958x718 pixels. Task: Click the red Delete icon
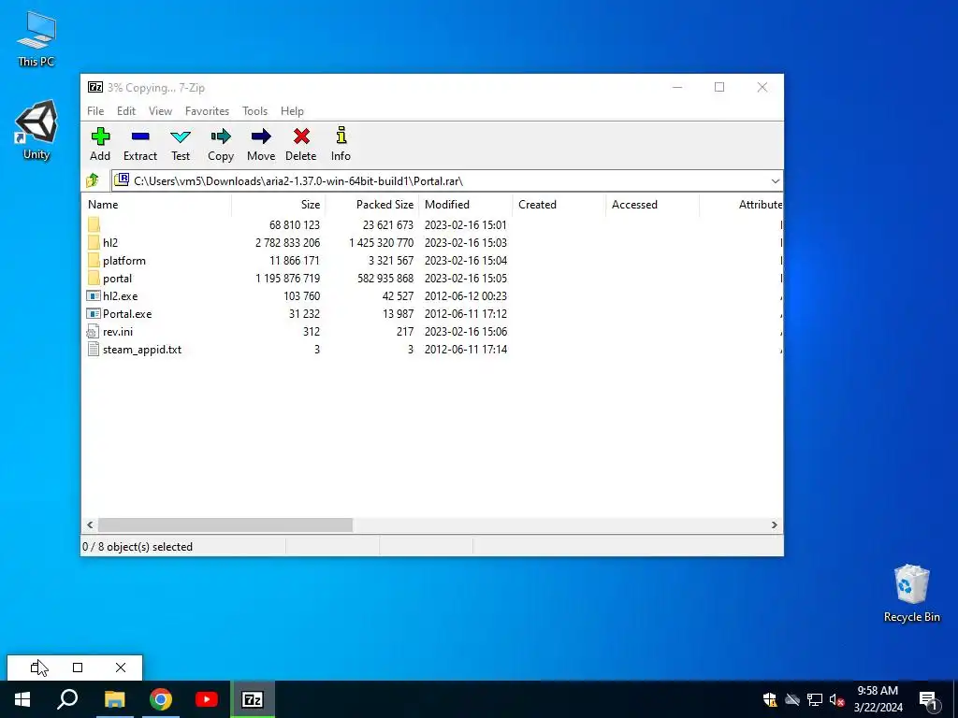(x=301, y=136)
